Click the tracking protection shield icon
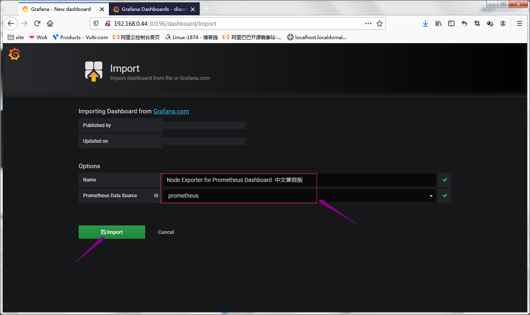 (x=96, y=23)
